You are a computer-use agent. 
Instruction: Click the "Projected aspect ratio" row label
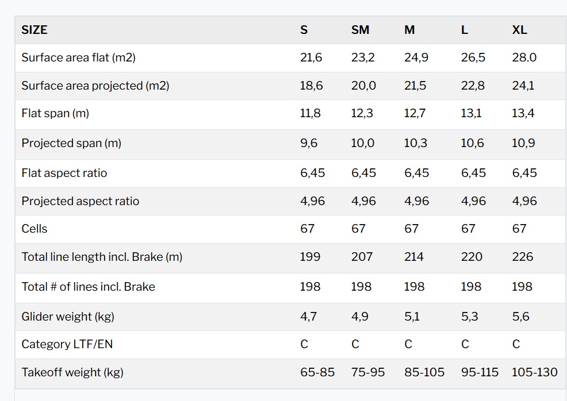tap(80, 201)
